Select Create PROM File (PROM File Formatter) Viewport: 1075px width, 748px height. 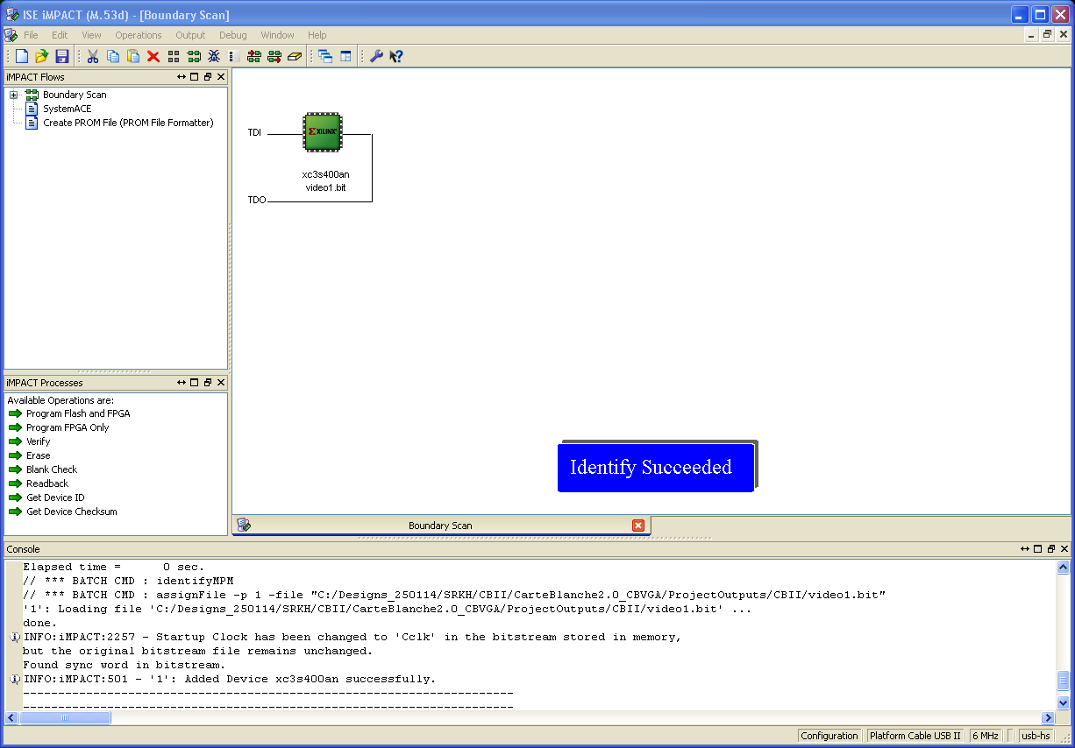pos(128,123)
